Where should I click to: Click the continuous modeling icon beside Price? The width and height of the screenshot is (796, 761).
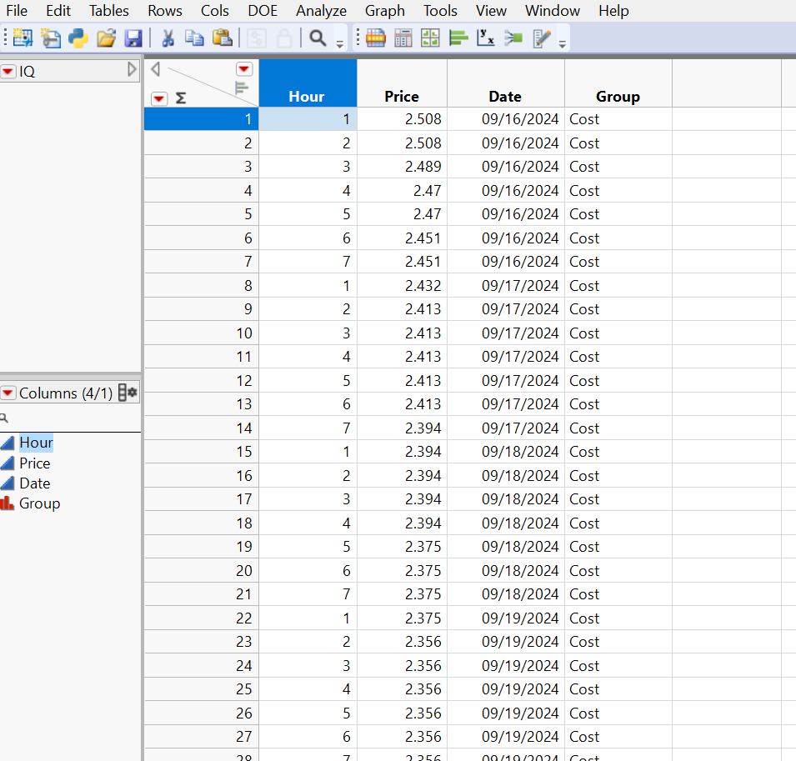pyautogui.click(x=8, y=463)
